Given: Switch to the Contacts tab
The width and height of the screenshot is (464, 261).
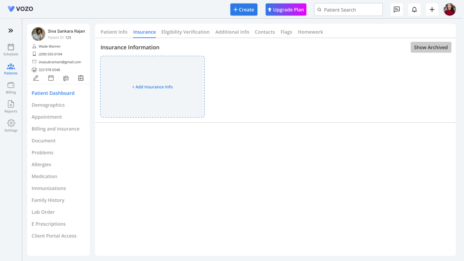Looking at the screenshot, I should (265, 32).
